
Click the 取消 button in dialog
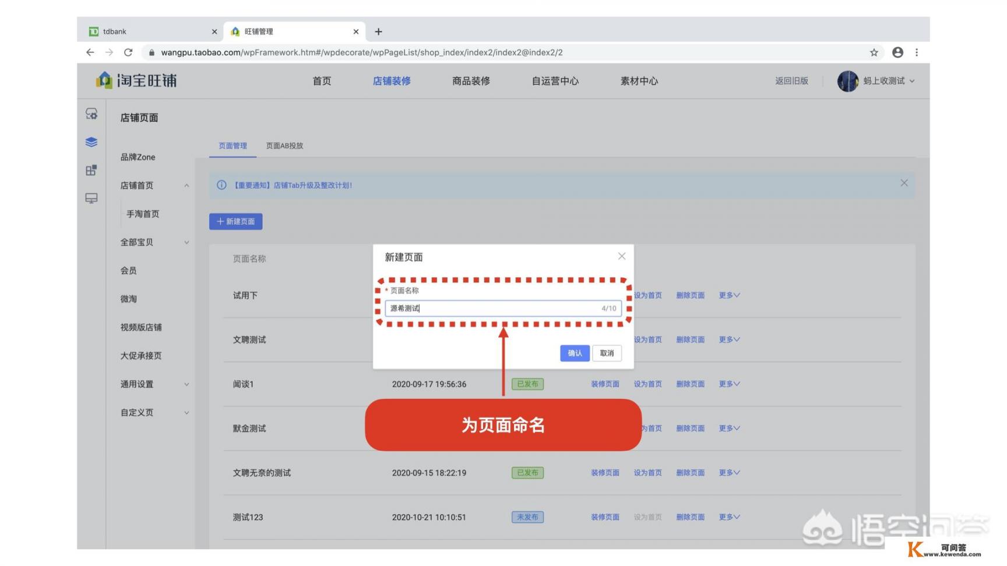coord(607,353)
